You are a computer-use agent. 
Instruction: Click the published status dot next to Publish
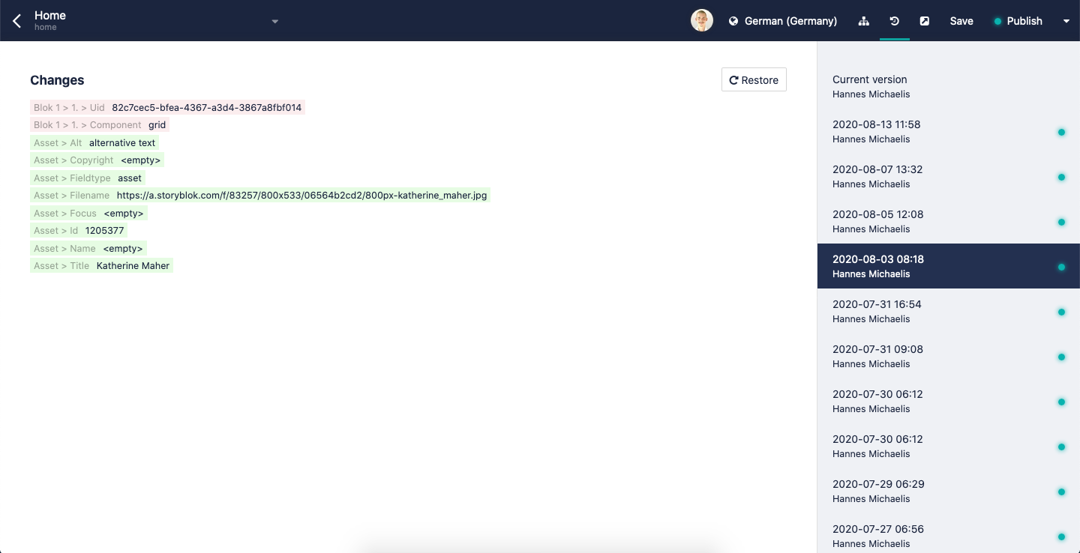[997, 21]
